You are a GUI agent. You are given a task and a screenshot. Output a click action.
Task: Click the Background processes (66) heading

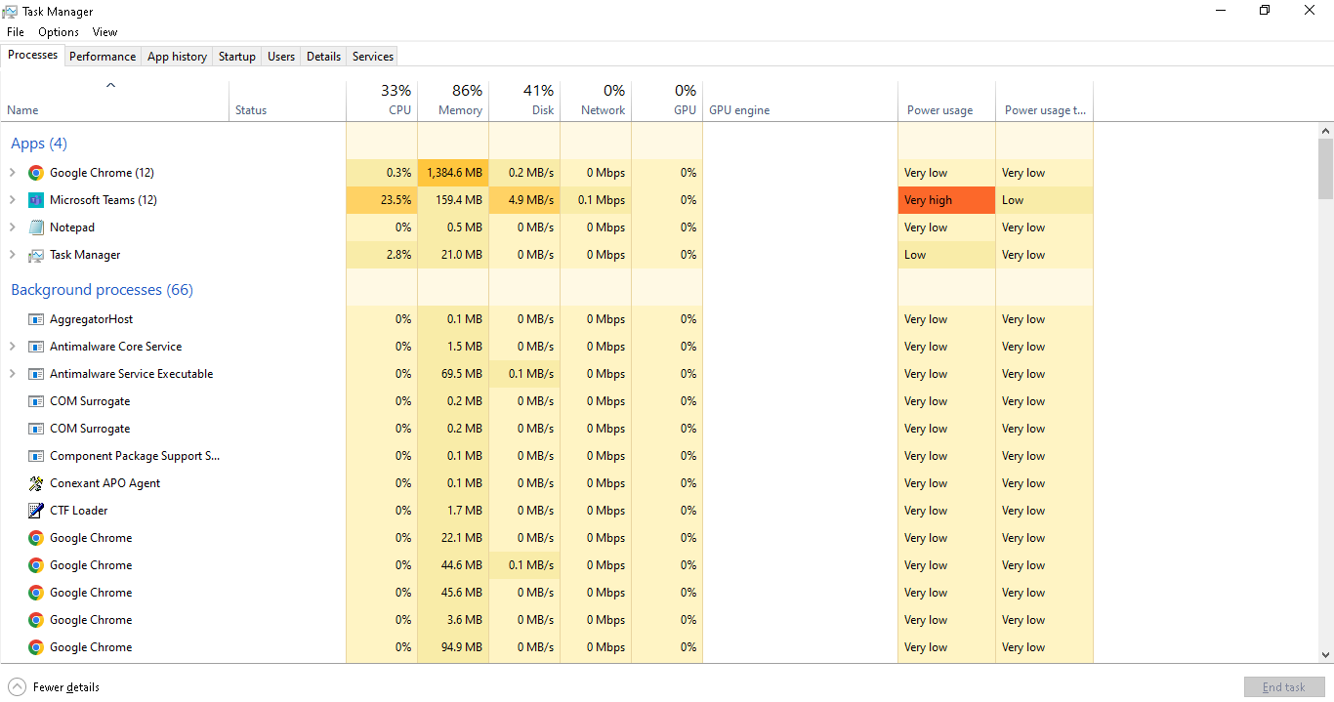103,290
